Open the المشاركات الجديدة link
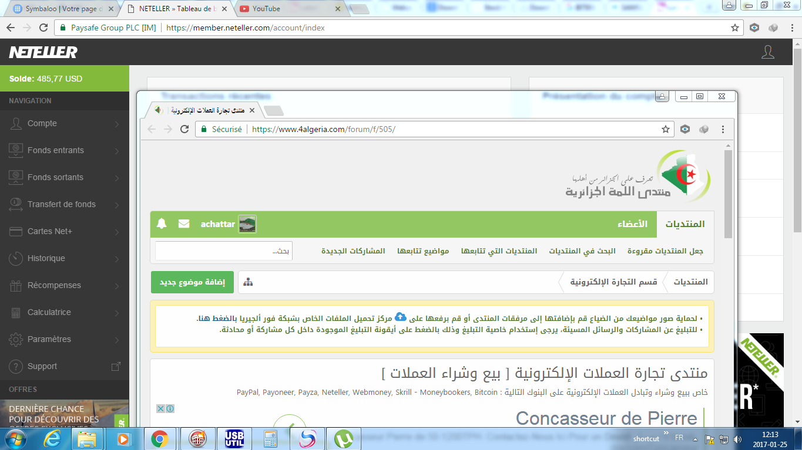802x450 pixels. click(x=353, y=251)
